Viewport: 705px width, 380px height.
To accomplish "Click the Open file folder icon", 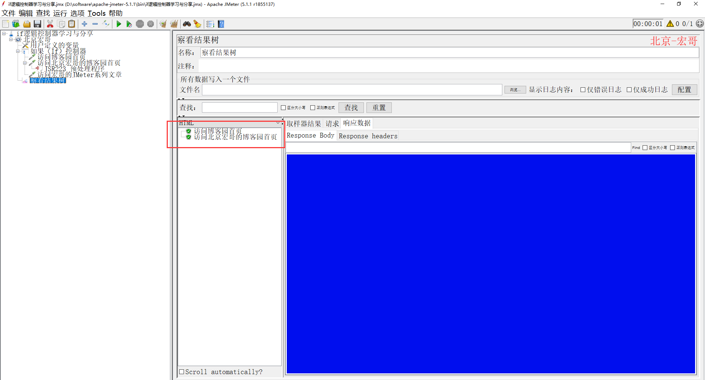I will pos(26,24).
